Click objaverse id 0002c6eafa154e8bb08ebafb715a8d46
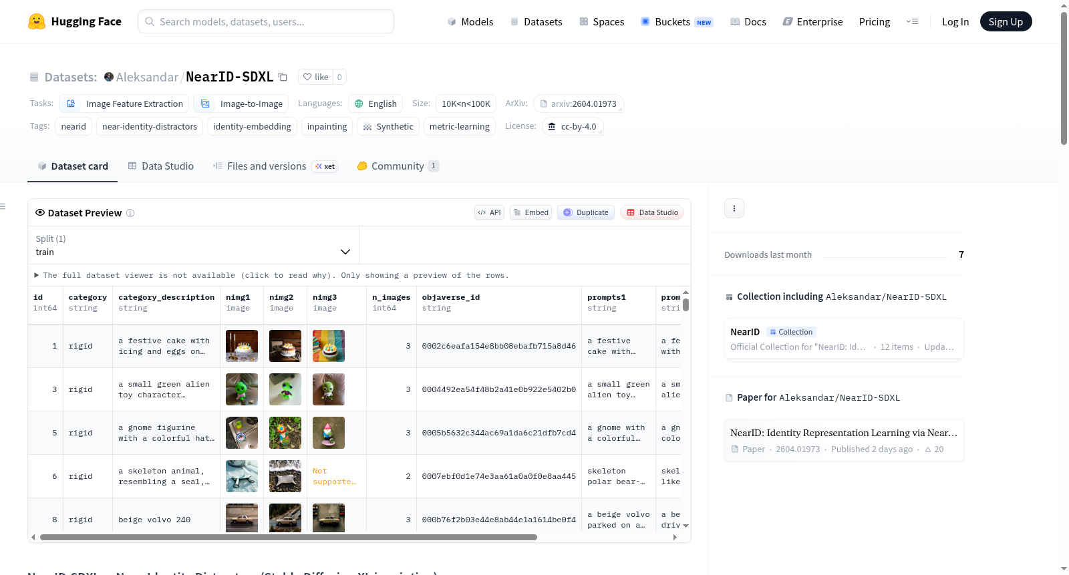The height and width of the screenshot is (575, 1069). pyautogui.click(x=498, y=346)
